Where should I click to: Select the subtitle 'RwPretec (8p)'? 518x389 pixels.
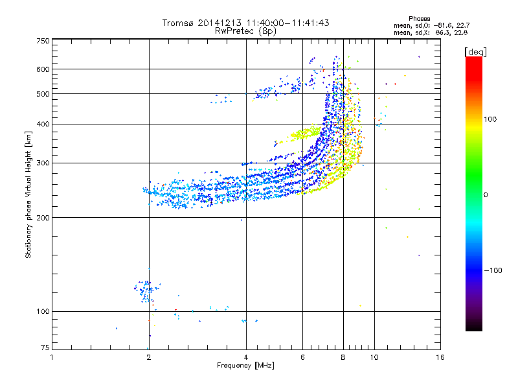point(245,31)
